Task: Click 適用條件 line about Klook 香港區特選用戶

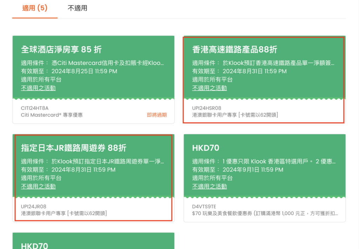Action: (x=264, y=161)
